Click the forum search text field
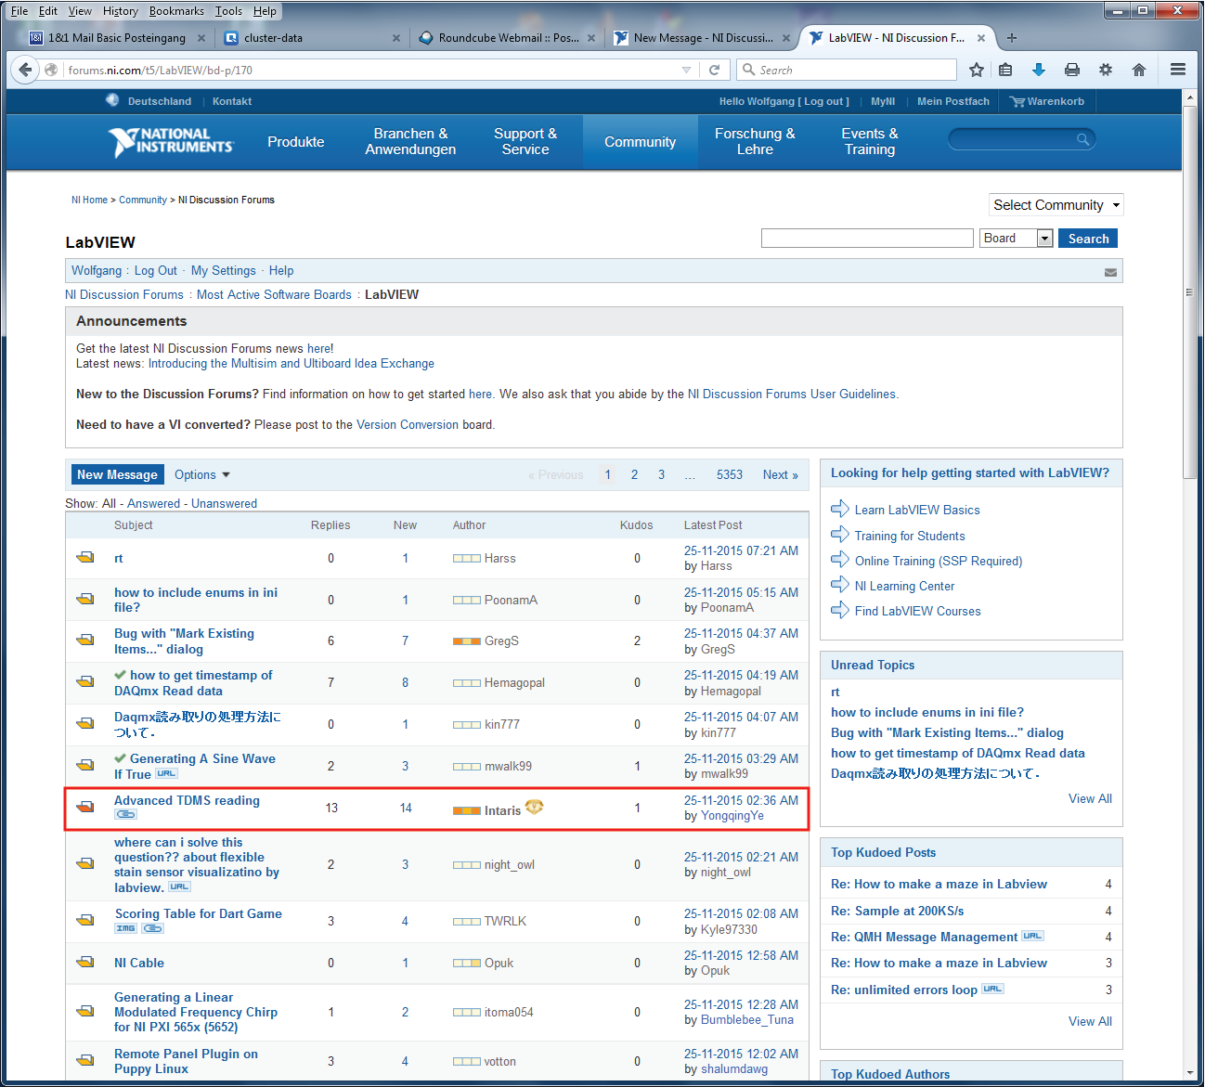Screen dimensions: 1205x1087 tap(867, 239)
